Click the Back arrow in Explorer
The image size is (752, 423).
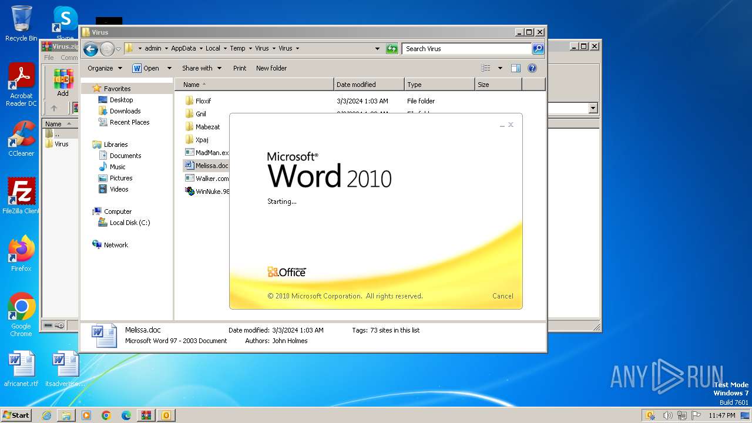pyautogui.click(x=90, y=49)
